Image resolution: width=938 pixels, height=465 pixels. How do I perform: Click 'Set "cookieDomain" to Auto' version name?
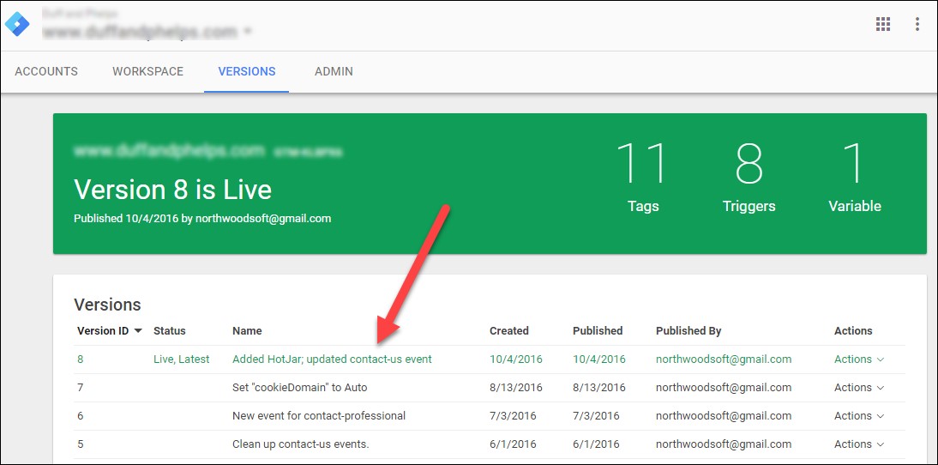click(300, 387)
